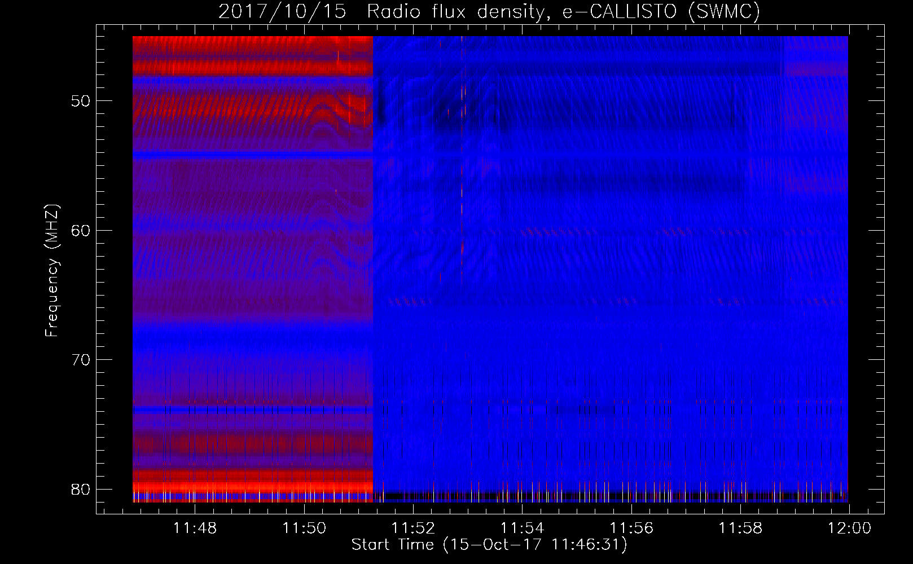The width and height of the screenshot is (913, 564).
Task: Click the 50 frequency tick label
Action: click(x=81, y=102)
